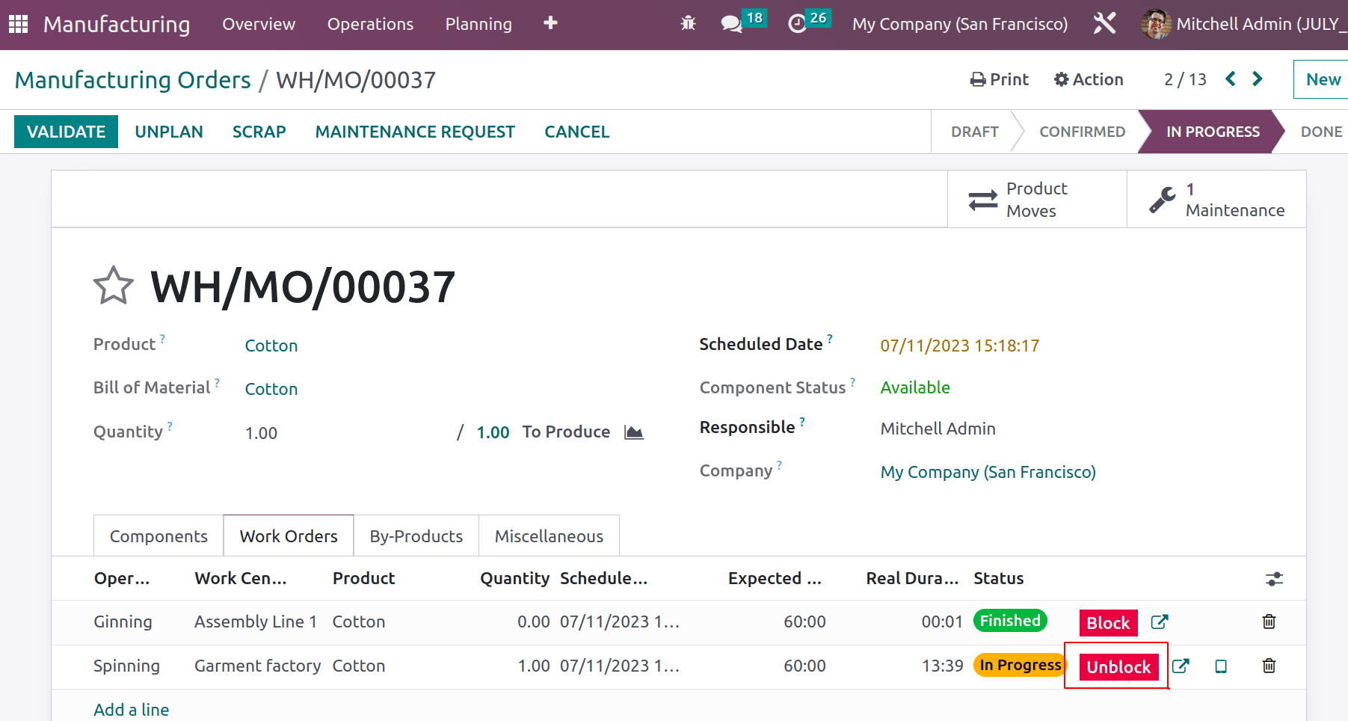The image size is (1348, 721).
Task: Open the Miscellaneous tab
Action: (549, 536)
